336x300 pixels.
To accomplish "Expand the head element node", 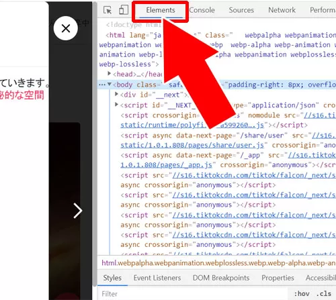I will [109, 73].
